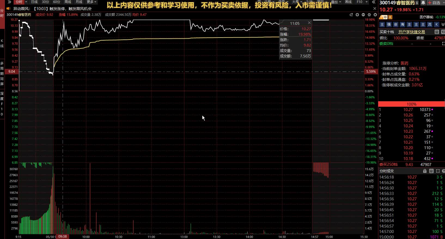Click the warning 中 tag icon

383,17
